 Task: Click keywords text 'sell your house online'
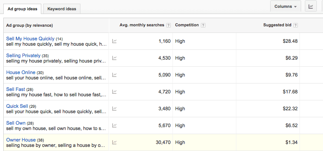30,78
